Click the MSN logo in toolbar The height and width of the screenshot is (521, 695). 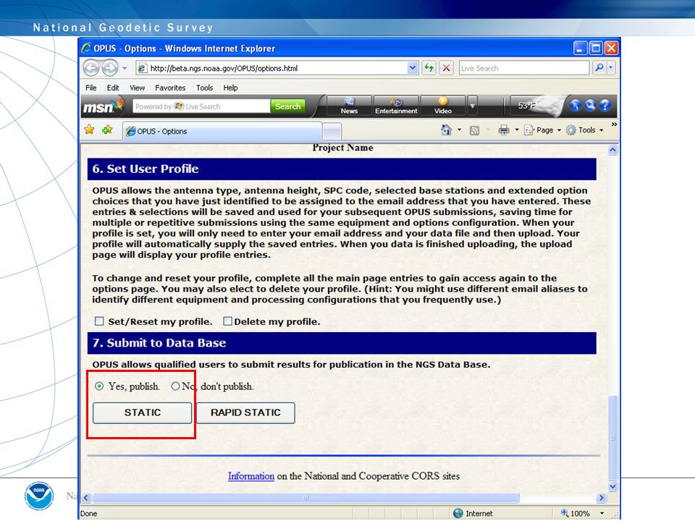[102, 106]
